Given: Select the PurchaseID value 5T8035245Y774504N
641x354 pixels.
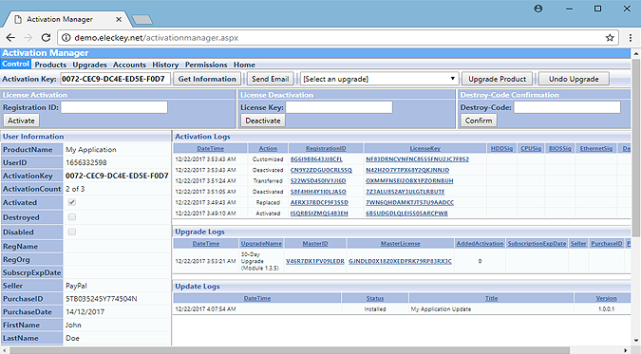Looking at the screenshot, I should point(102,299).
